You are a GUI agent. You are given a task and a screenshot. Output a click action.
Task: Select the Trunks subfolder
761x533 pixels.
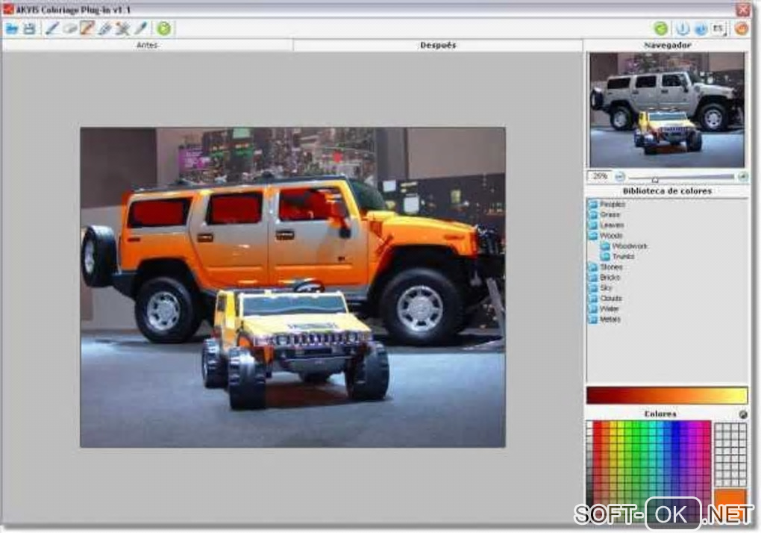617,256
